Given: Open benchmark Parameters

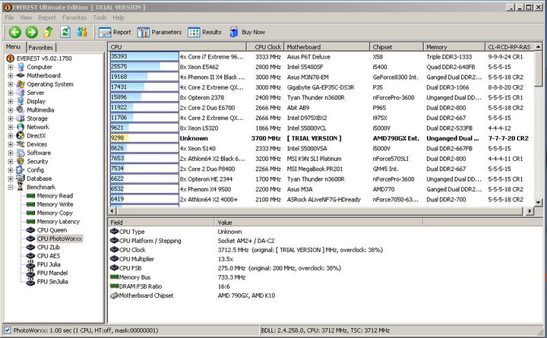Looking at the screenshot, I should tap(160, 32).
